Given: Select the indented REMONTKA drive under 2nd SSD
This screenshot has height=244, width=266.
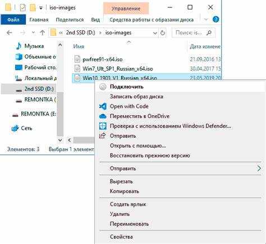Looking at the screenshot, I should 35,100.
